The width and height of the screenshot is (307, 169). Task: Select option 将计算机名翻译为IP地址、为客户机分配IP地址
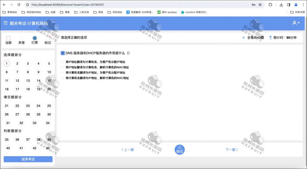tap(62, 73)
